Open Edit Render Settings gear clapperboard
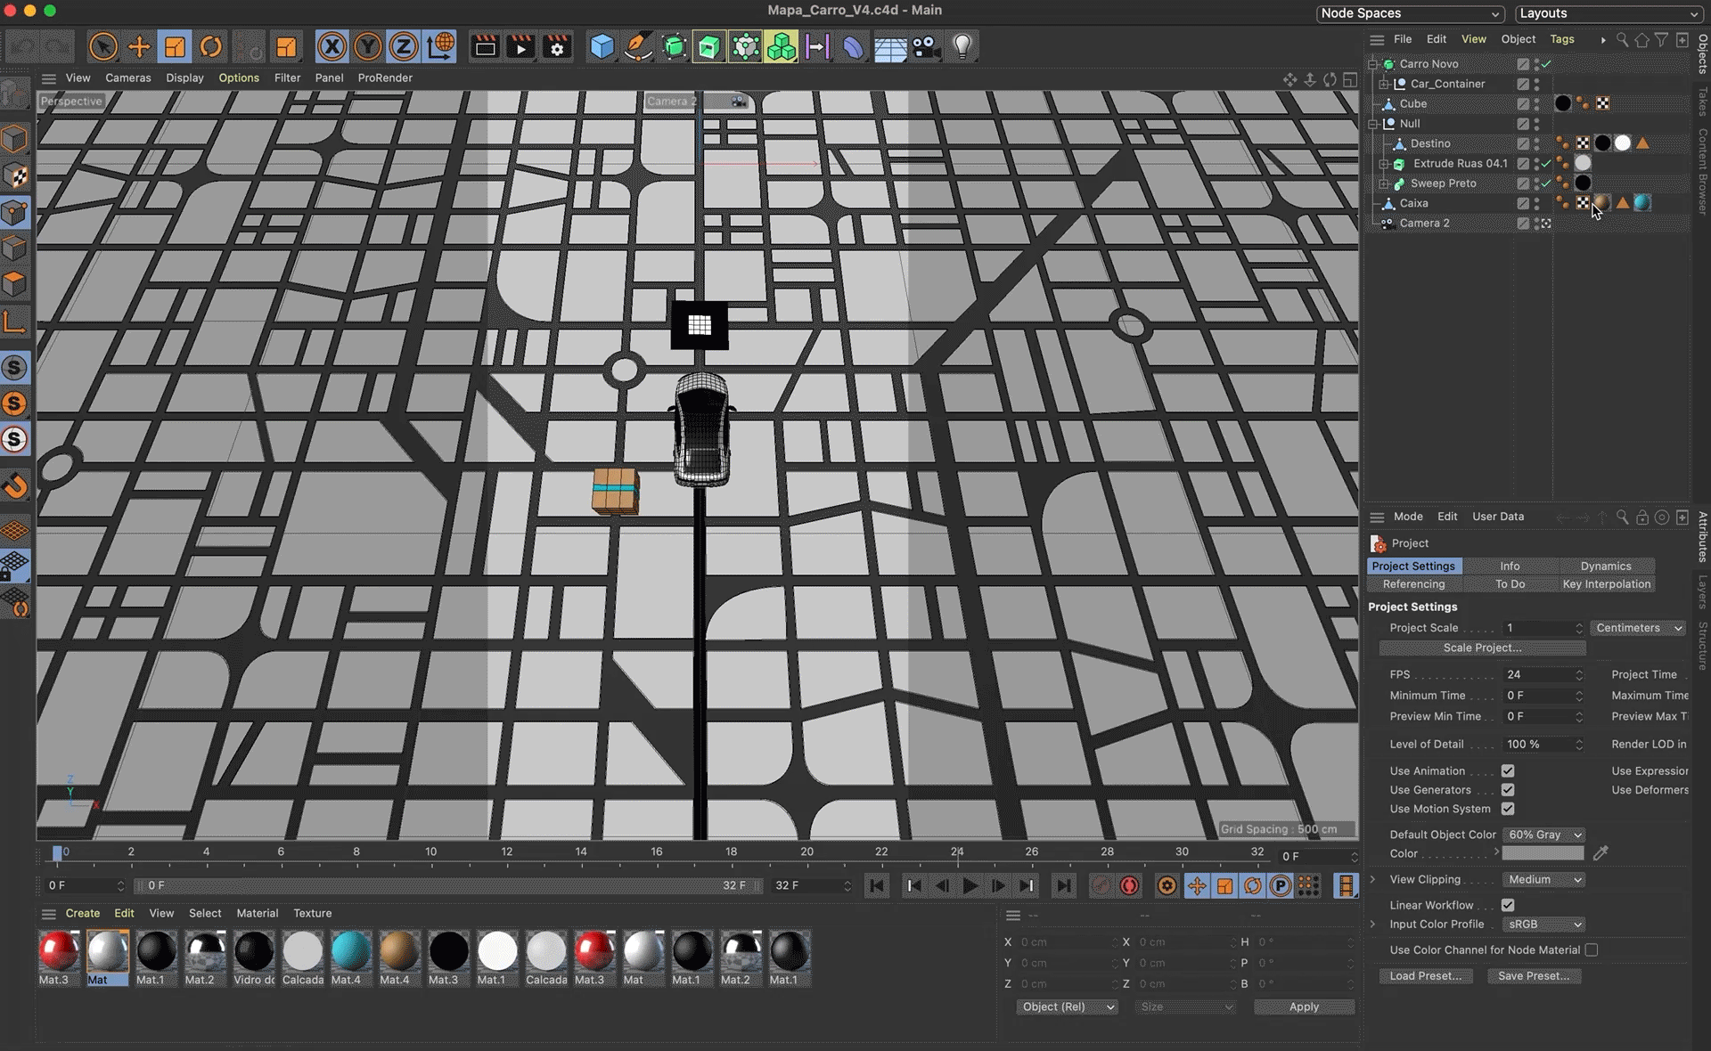The height and width of the screenshot is (1051, 1711). (558, 46)
